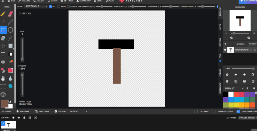Screen dimensions: 257x131
Task: Select the Paint Bucket tool
Action: coord(3,38)
